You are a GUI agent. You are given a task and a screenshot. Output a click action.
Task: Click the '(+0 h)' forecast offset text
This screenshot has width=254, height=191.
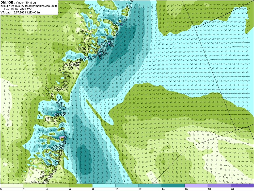point(36,12)
